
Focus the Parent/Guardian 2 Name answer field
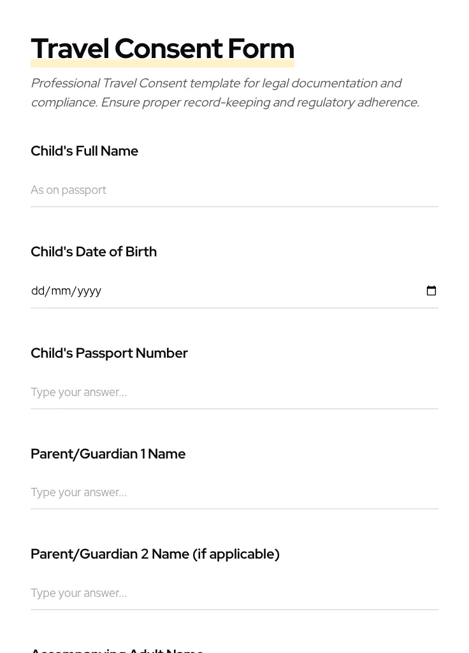pos(234,593)
